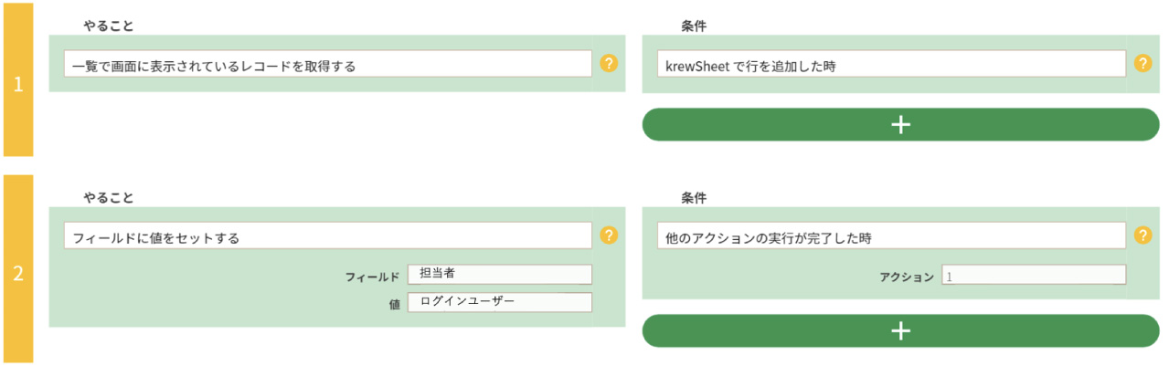Click help icon for row 1 action

[610, 64]
